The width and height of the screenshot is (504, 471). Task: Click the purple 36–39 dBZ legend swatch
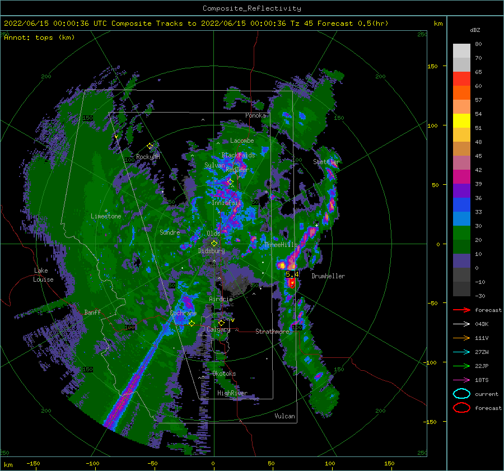461,190
